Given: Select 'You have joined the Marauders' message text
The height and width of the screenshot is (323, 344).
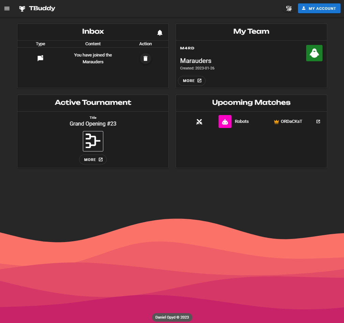Looking at the screenshot, I should pos(93,58).
